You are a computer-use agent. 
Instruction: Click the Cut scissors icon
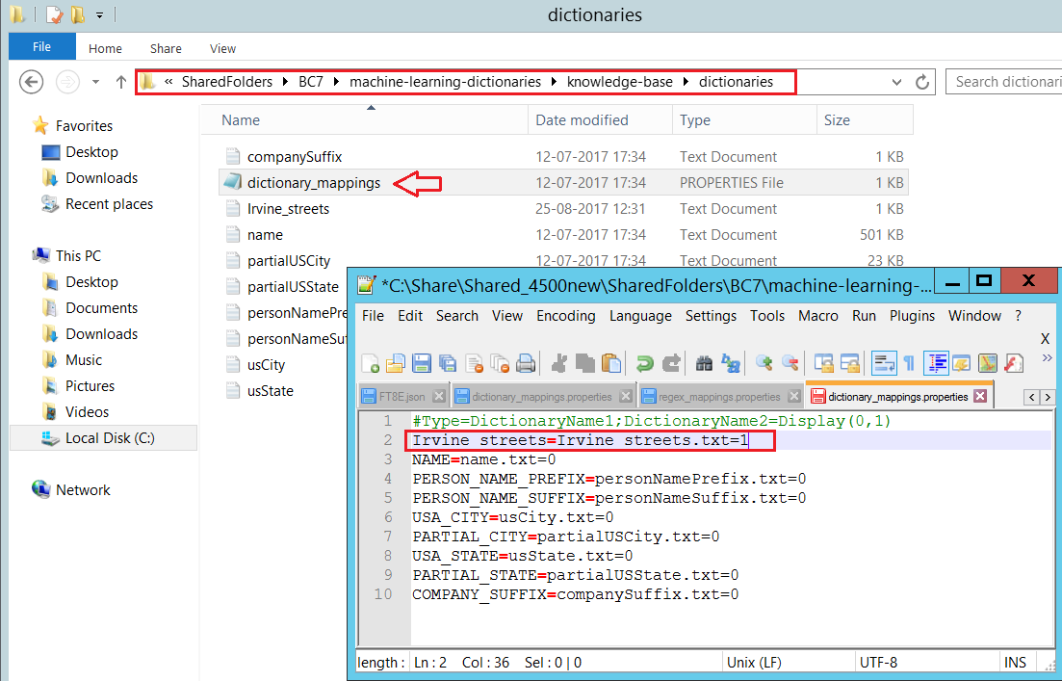[558, 364]
